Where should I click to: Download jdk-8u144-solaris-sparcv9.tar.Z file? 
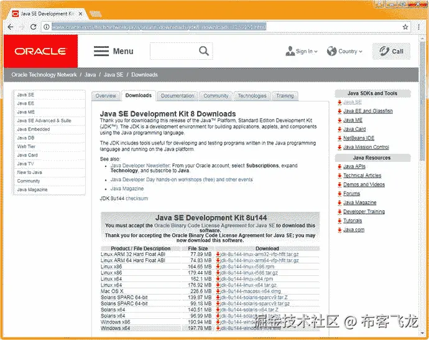pyautogui.click(x=254, y=297)
